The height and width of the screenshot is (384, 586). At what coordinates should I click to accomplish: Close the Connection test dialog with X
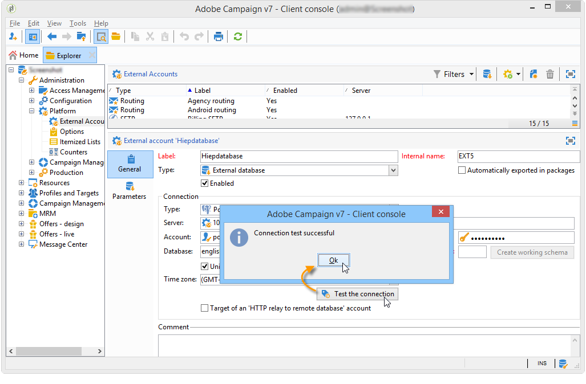click(441, 211)
